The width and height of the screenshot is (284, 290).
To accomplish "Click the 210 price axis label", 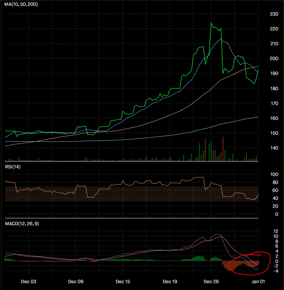I will pos(274,44).
